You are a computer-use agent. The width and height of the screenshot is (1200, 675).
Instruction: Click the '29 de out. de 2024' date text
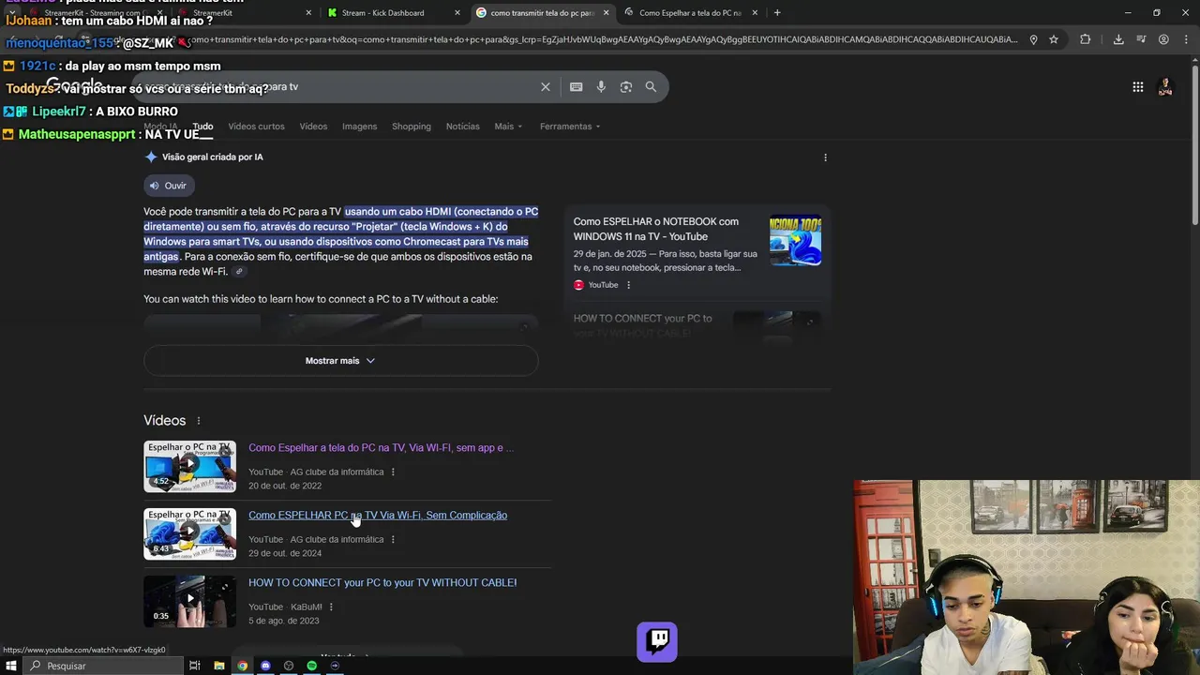[285, 553]
